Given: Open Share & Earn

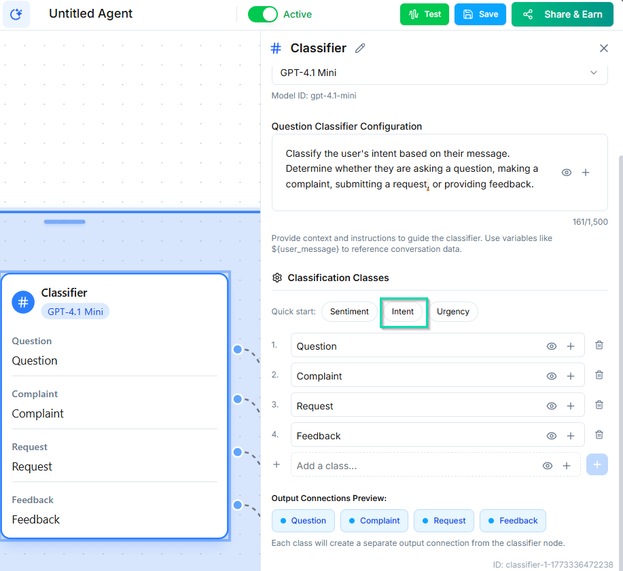Looking at the screenshot, I should click(562, 14).
